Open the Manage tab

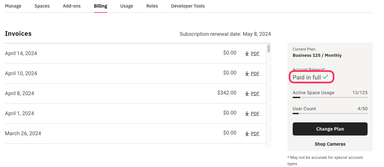click(x=13, y=6)
